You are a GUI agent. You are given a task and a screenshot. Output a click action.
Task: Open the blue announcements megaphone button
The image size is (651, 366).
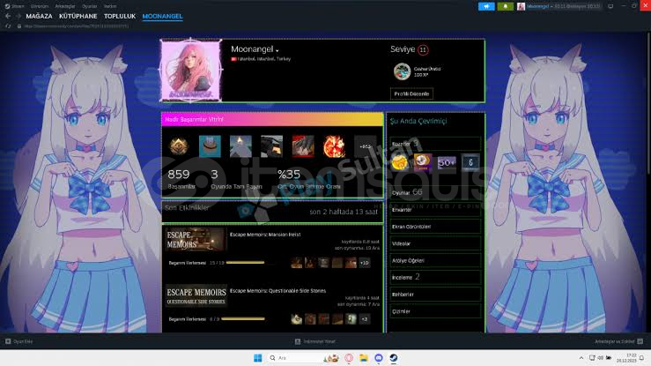click(x=486, y=6)
